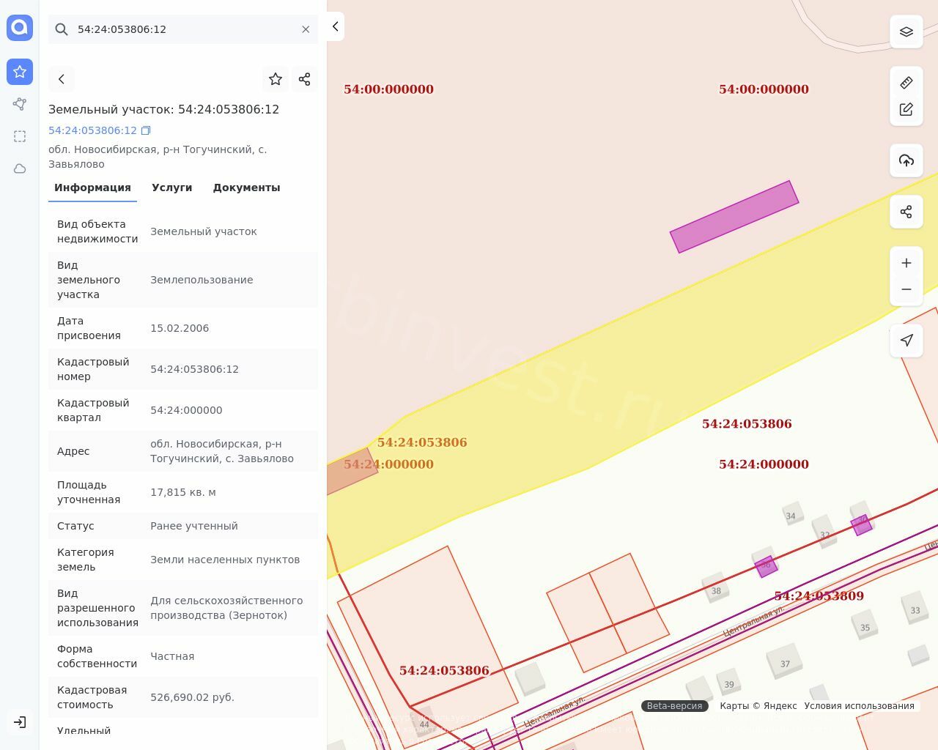Screen dimensions: 938x750
Task: Open the Документы tab
Action: (x=246, y=187)
